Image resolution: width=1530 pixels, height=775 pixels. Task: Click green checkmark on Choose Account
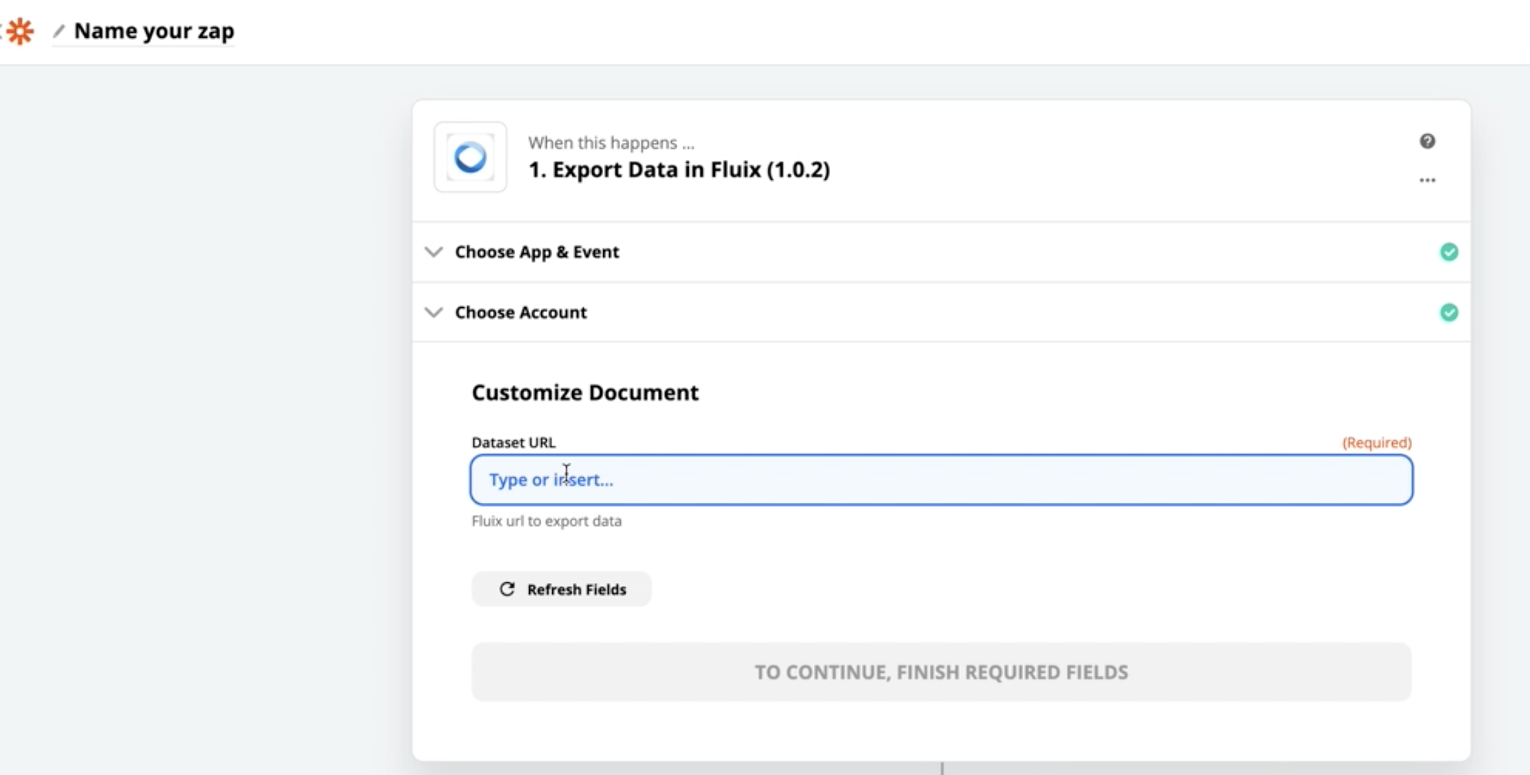point(1449,313)
